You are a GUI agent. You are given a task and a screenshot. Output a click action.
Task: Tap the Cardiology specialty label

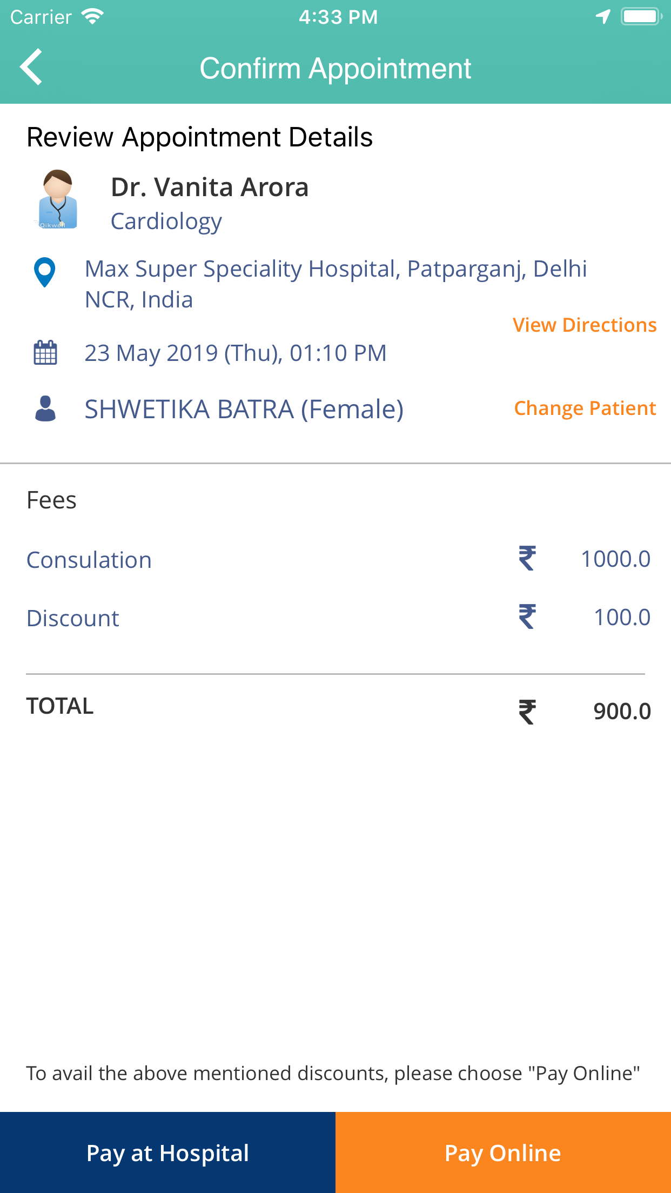tap(166, 222)
